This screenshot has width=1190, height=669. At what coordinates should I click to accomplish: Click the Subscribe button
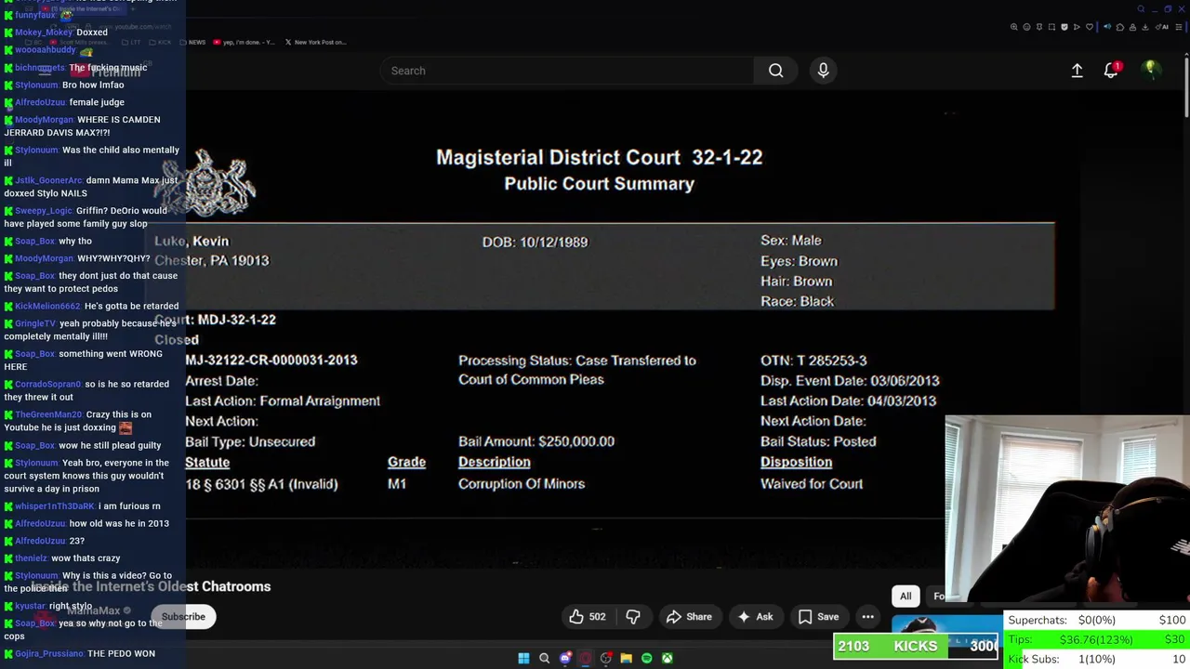coord(183,617)
